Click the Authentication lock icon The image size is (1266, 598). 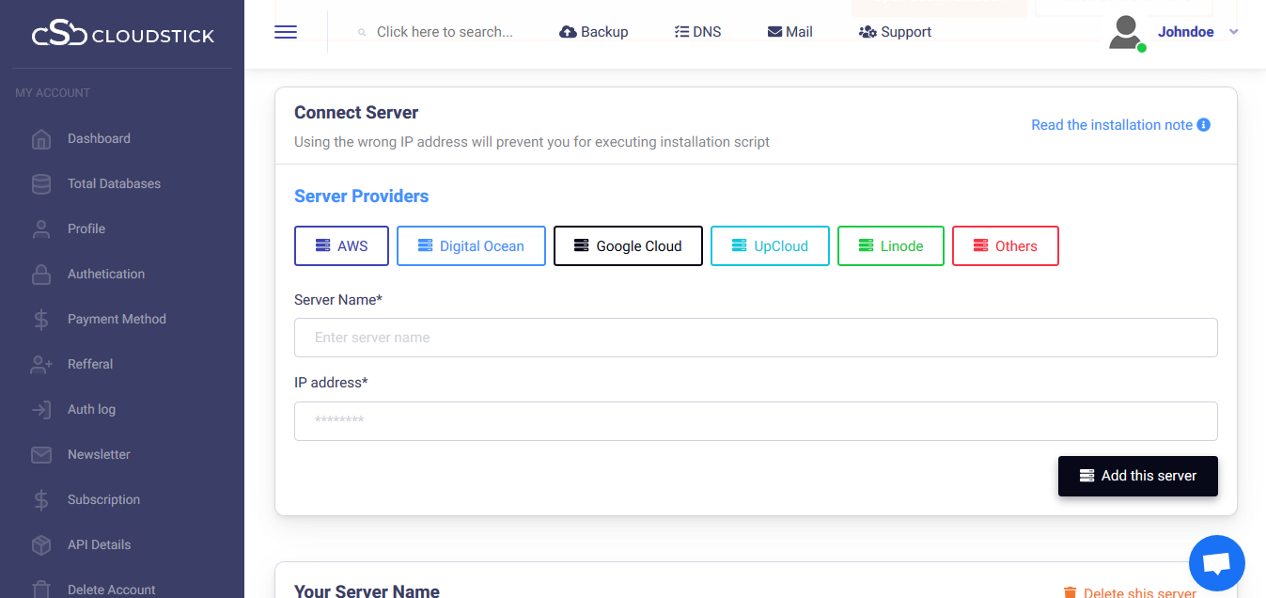point(41,275)
